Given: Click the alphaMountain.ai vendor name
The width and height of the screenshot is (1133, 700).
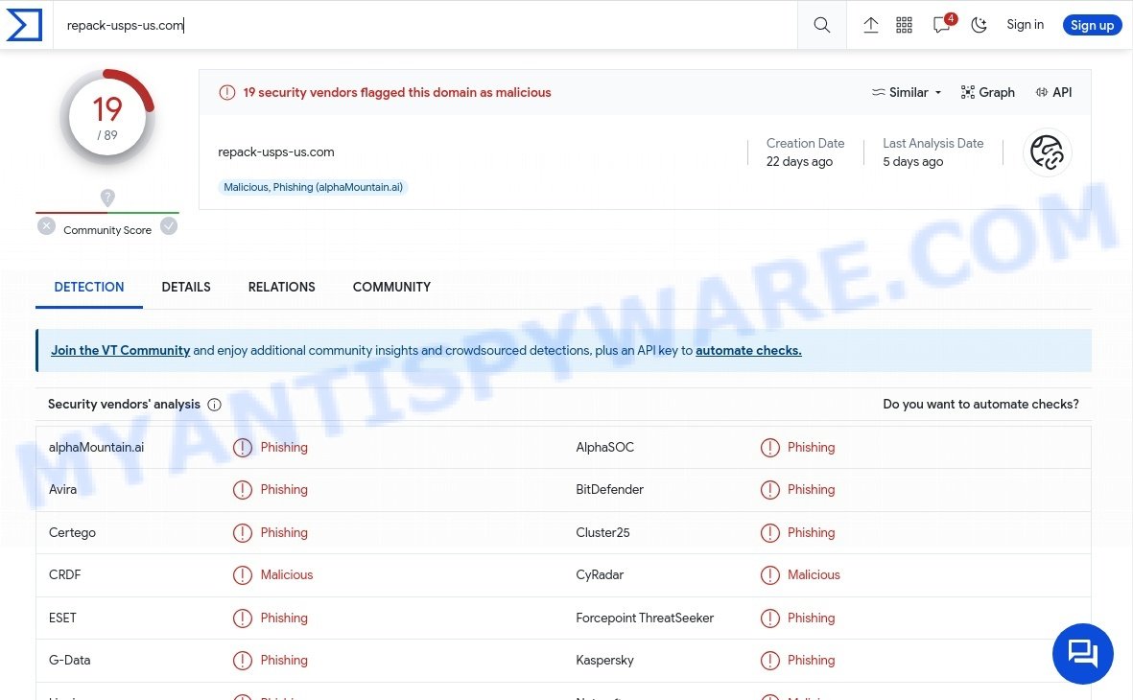Looking at the screenshot, I should [x=96, y=447].
